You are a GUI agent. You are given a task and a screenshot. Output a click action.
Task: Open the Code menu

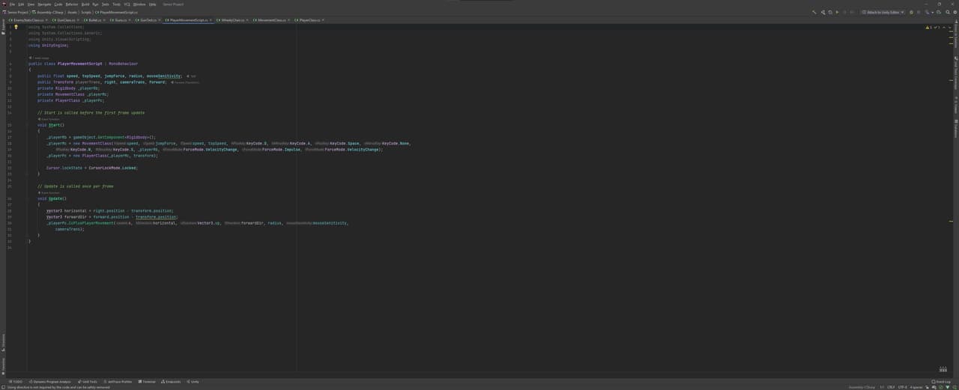(58, 4)
